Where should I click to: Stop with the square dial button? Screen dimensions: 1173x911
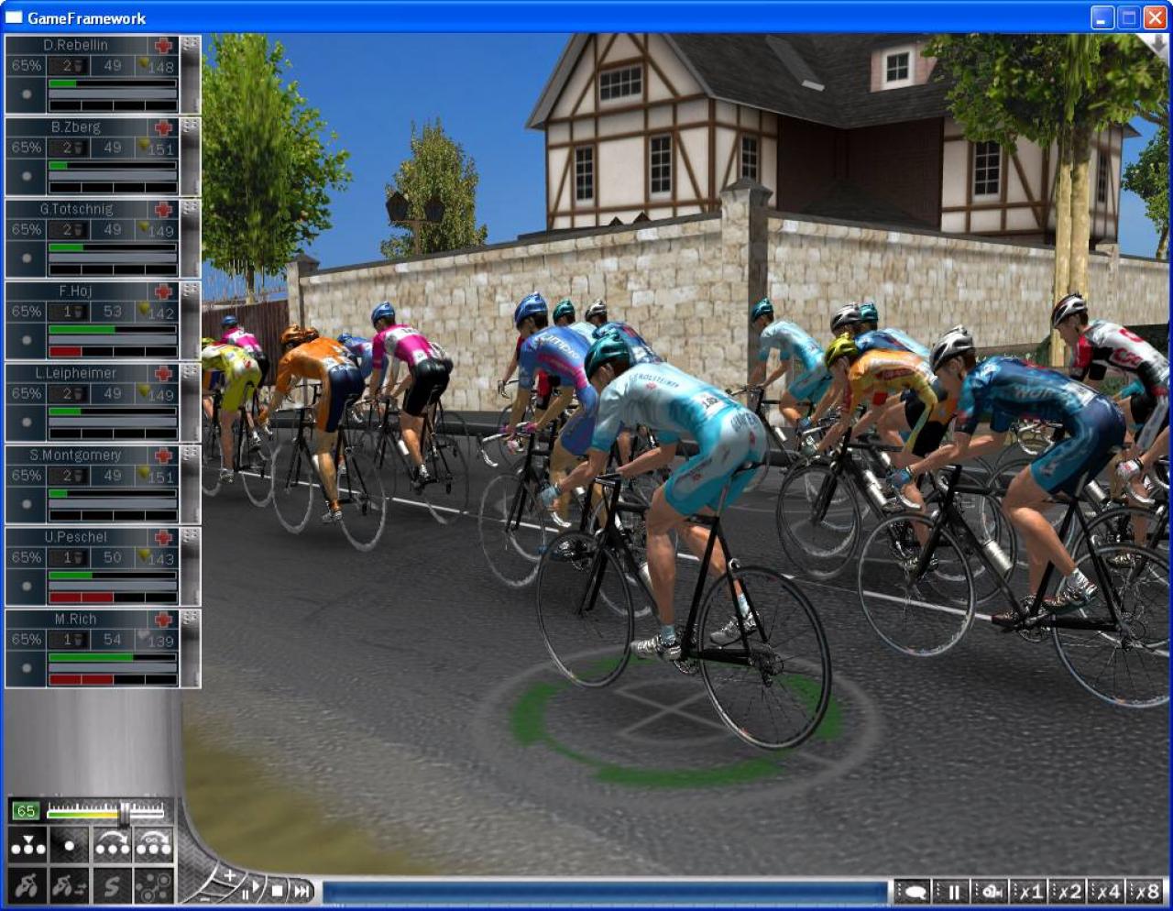pos(278,891)
